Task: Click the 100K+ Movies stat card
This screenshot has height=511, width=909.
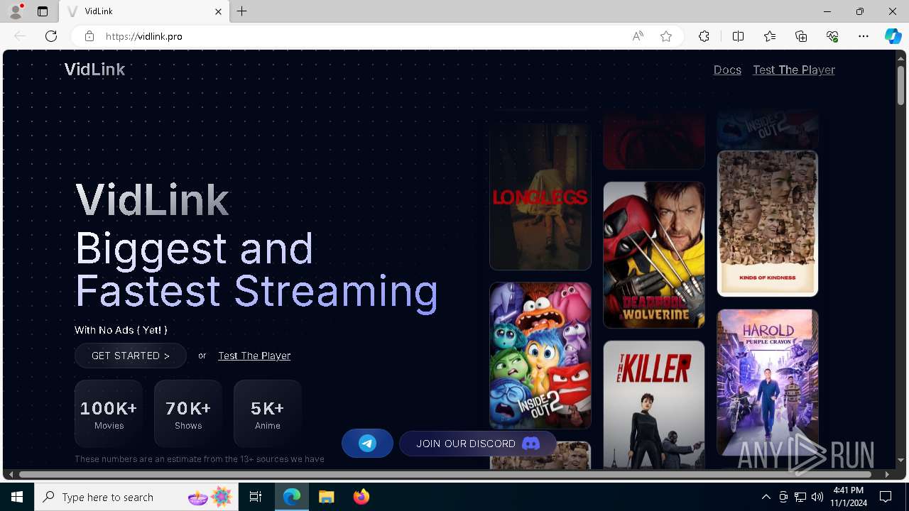Action: (109, 414)
